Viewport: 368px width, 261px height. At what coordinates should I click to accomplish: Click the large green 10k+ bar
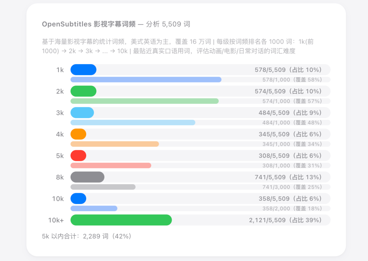coord(121,220)
